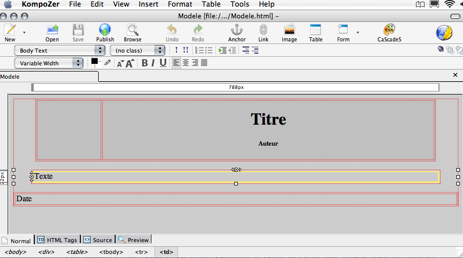Pick highlight color with pen icon
463x258 pixels.
(107, 62)
